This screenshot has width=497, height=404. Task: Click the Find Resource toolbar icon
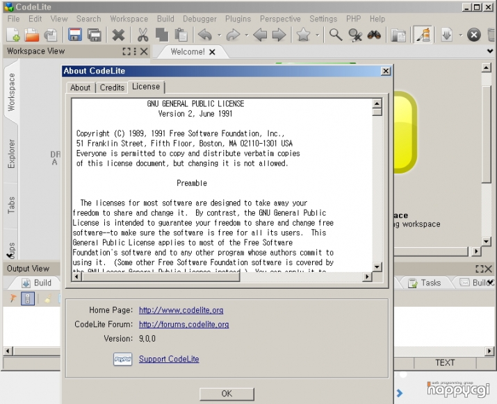pos(398,35)
